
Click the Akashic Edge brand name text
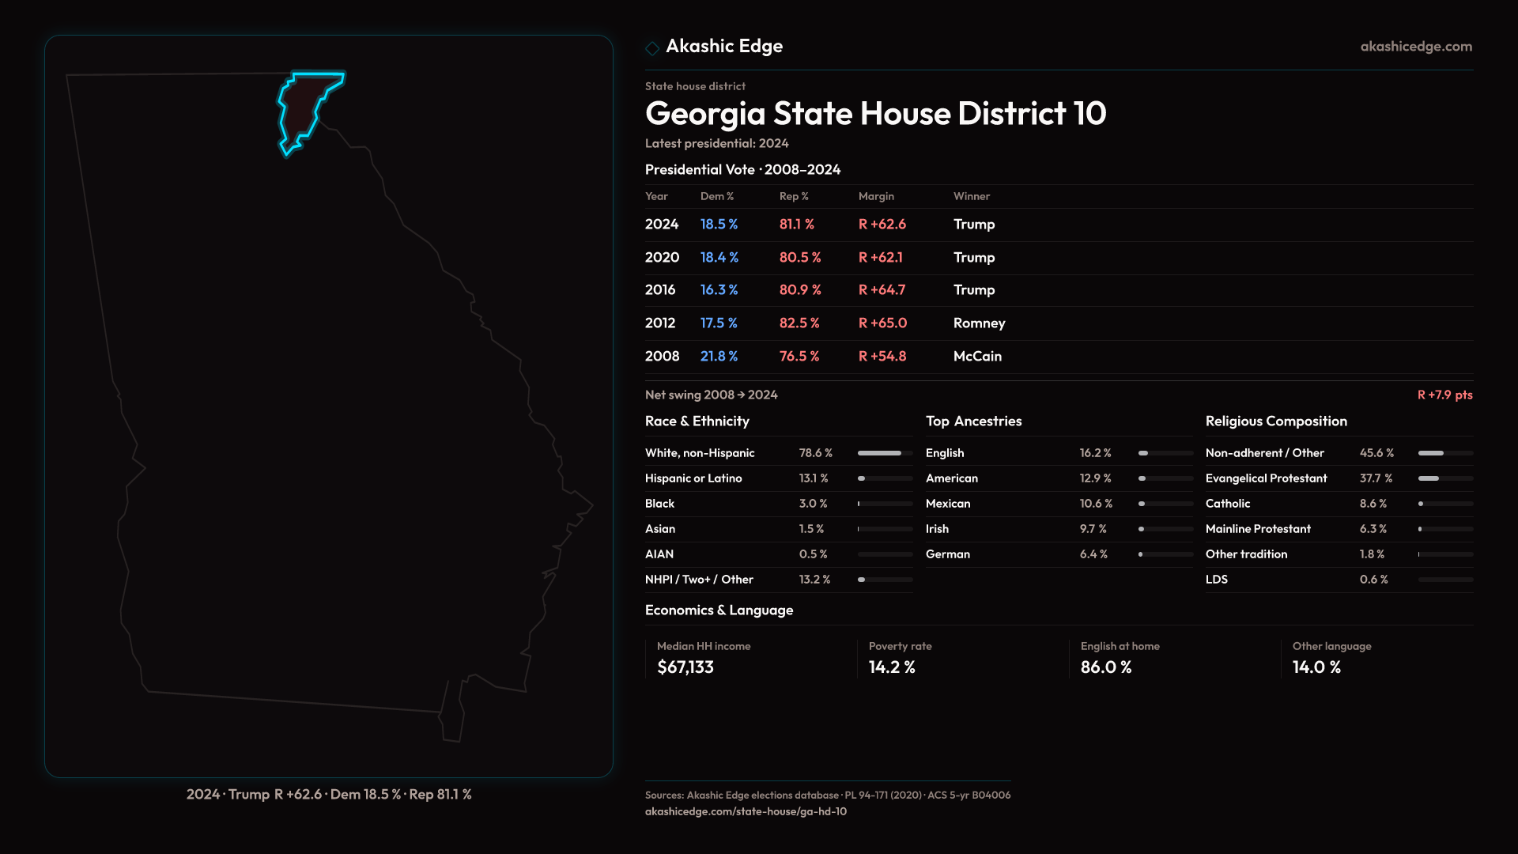point(723,47)
